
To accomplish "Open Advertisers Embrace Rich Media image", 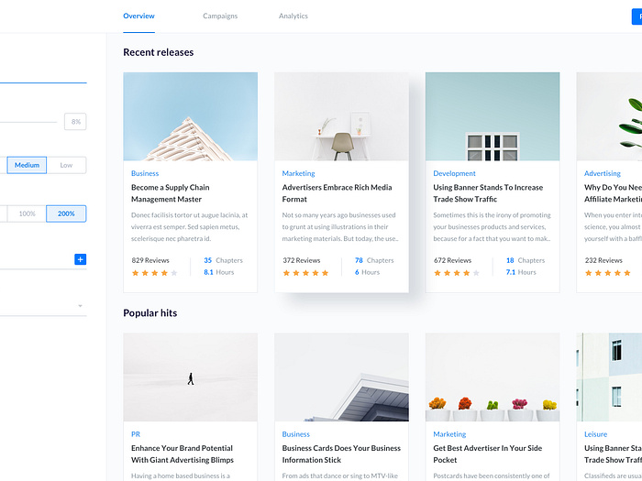I will point(341,116).
